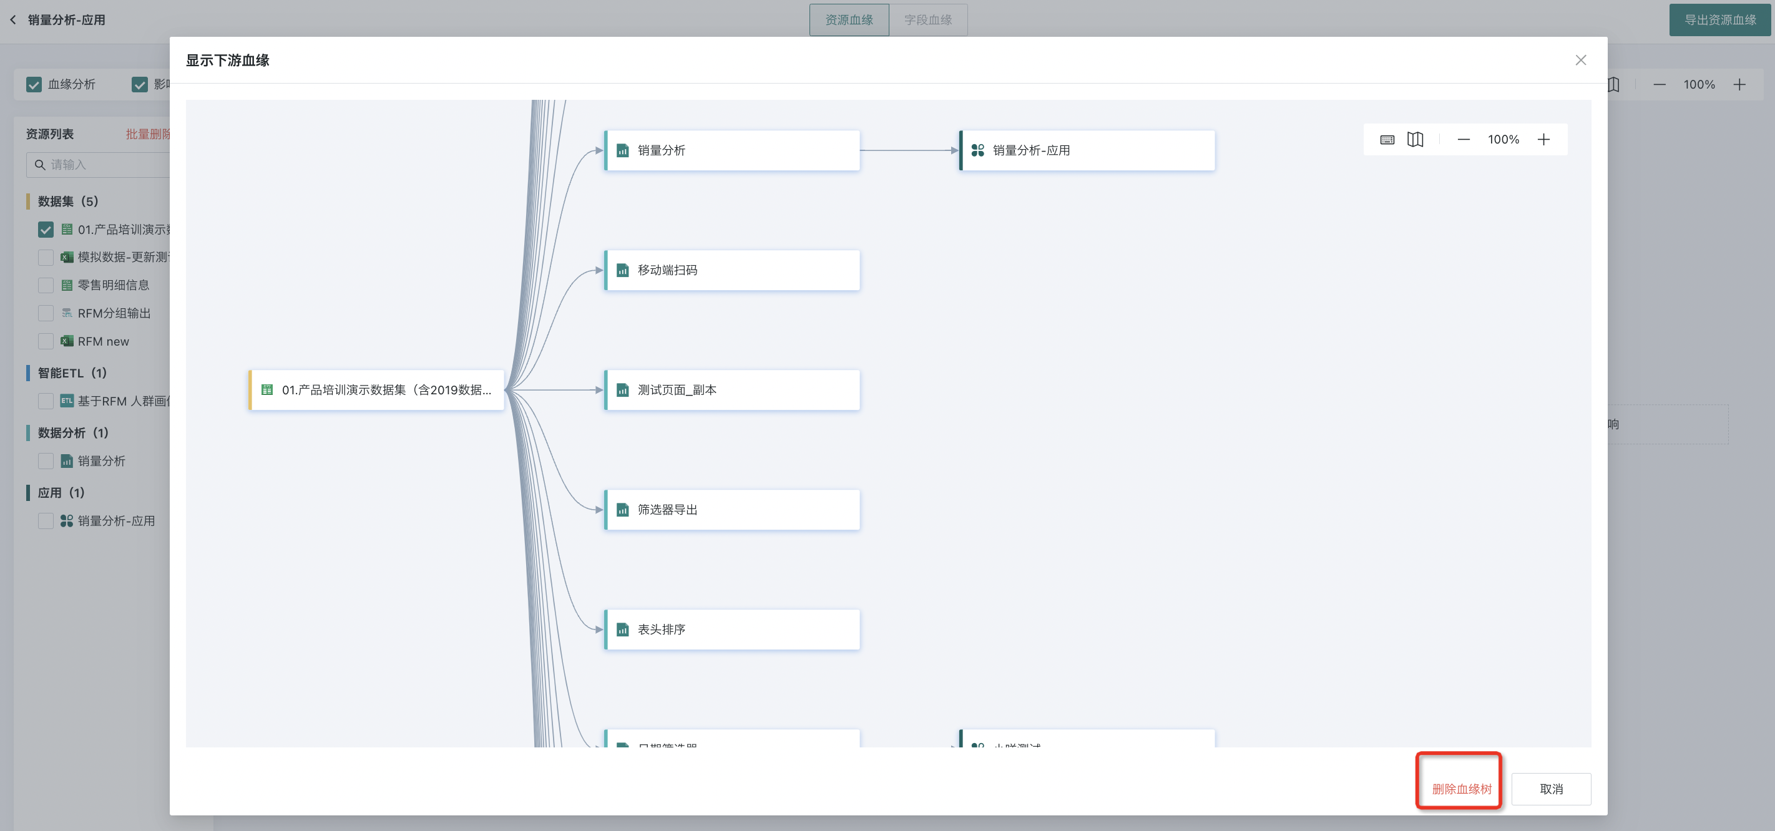Click SQL dataset icon of RFM分组输出
The image size is (1775, 831).
point(67,314)
